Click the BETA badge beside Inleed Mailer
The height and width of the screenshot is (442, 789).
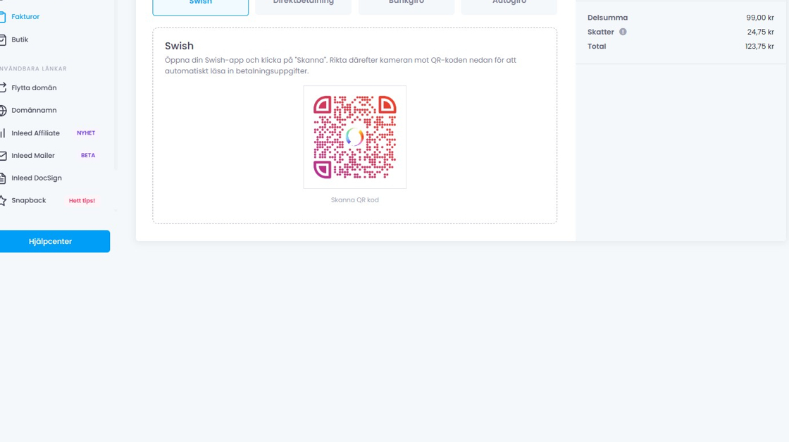tap(88, 156)
